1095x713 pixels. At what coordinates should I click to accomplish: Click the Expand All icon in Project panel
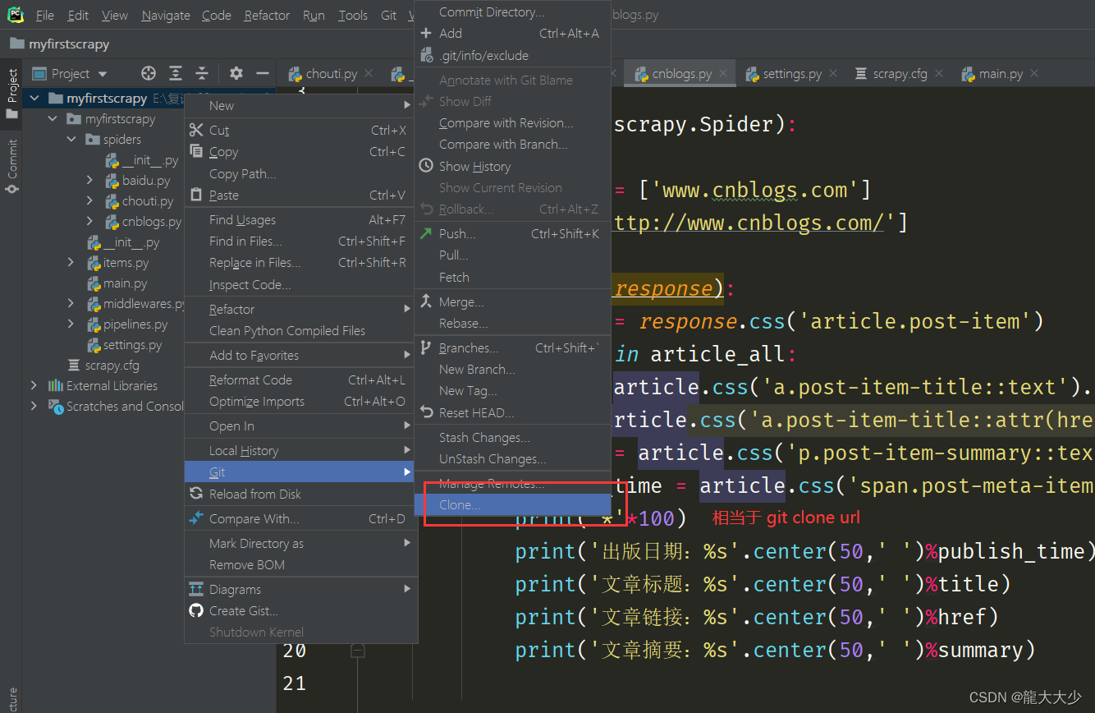[176, 73]
